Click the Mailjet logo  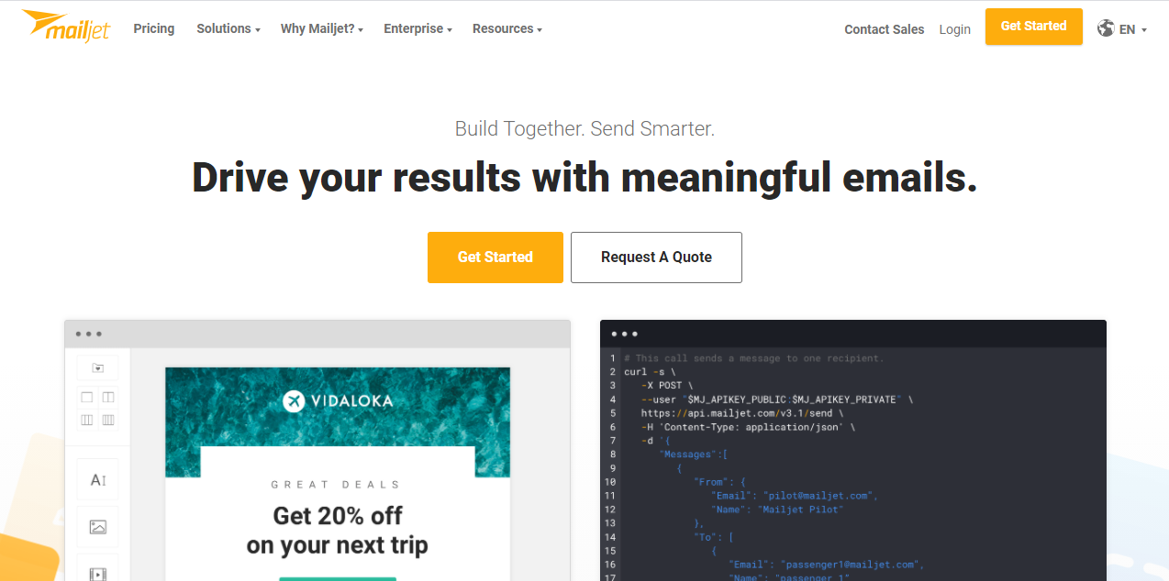(x=66, y=27)
